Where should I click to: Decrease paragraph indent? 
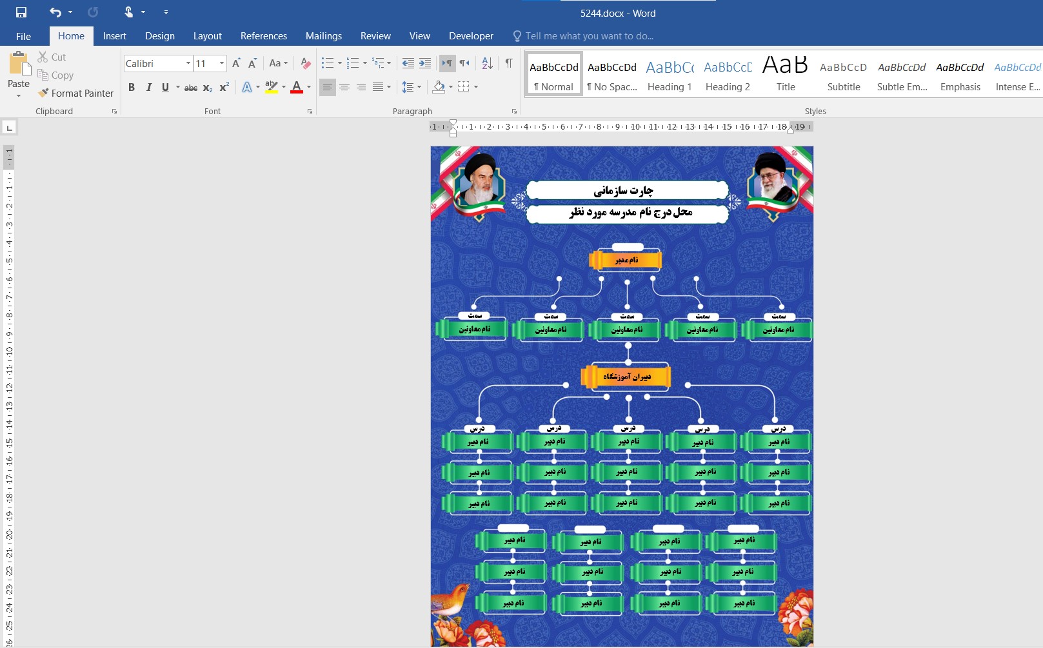coord(408,63)
